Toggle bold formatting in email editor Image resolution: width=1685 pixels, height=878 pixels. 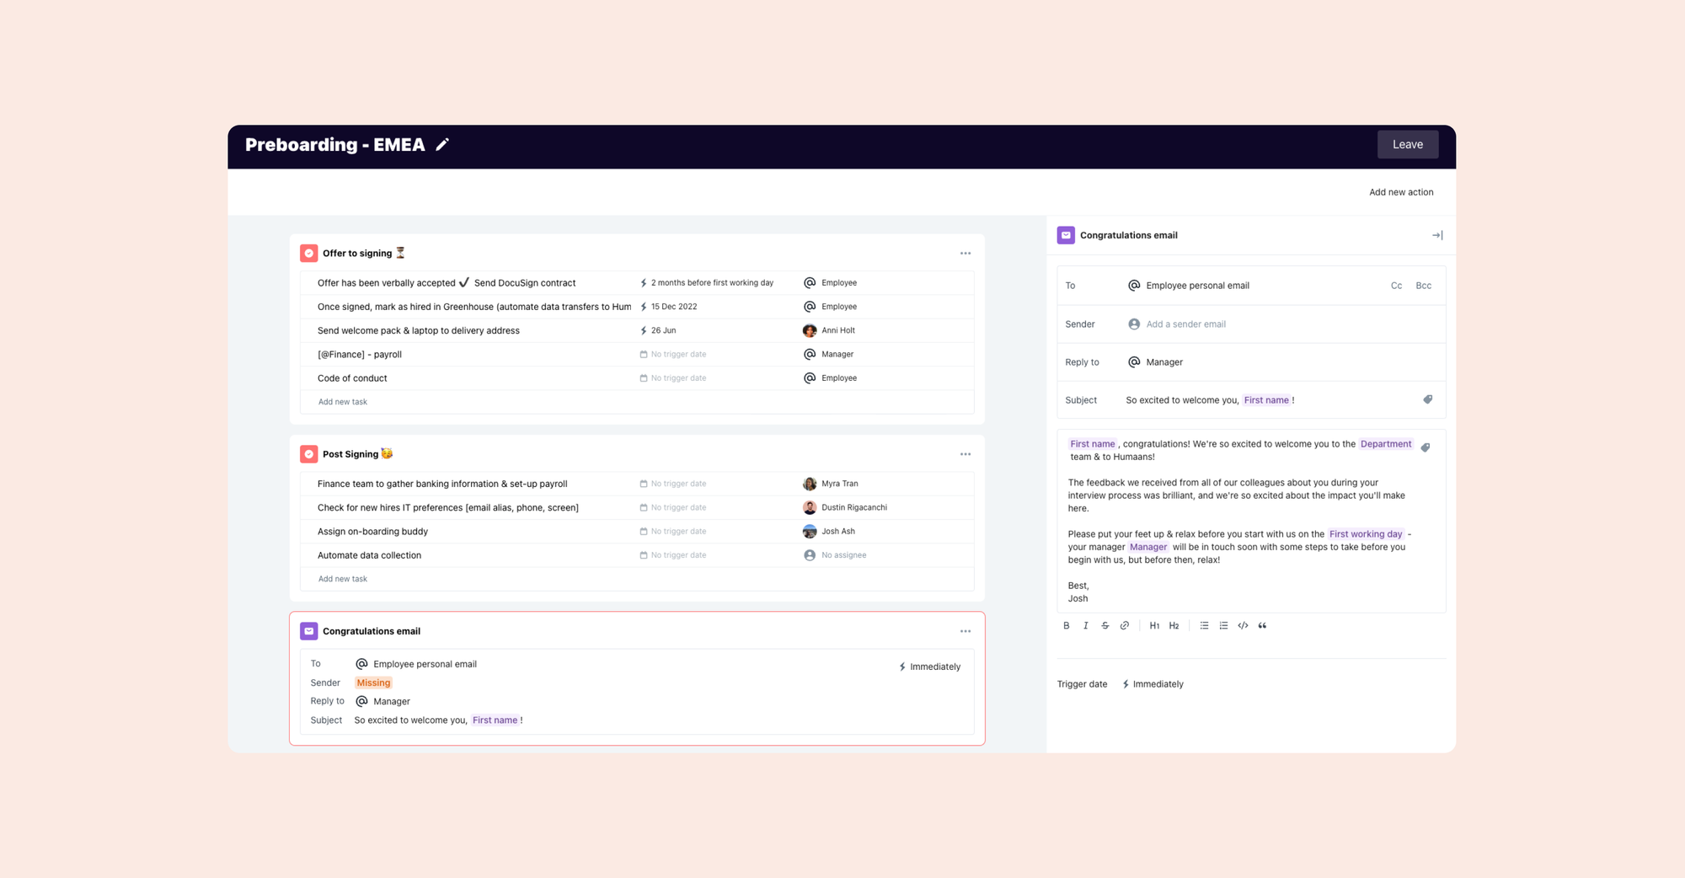coord(1066,625)
